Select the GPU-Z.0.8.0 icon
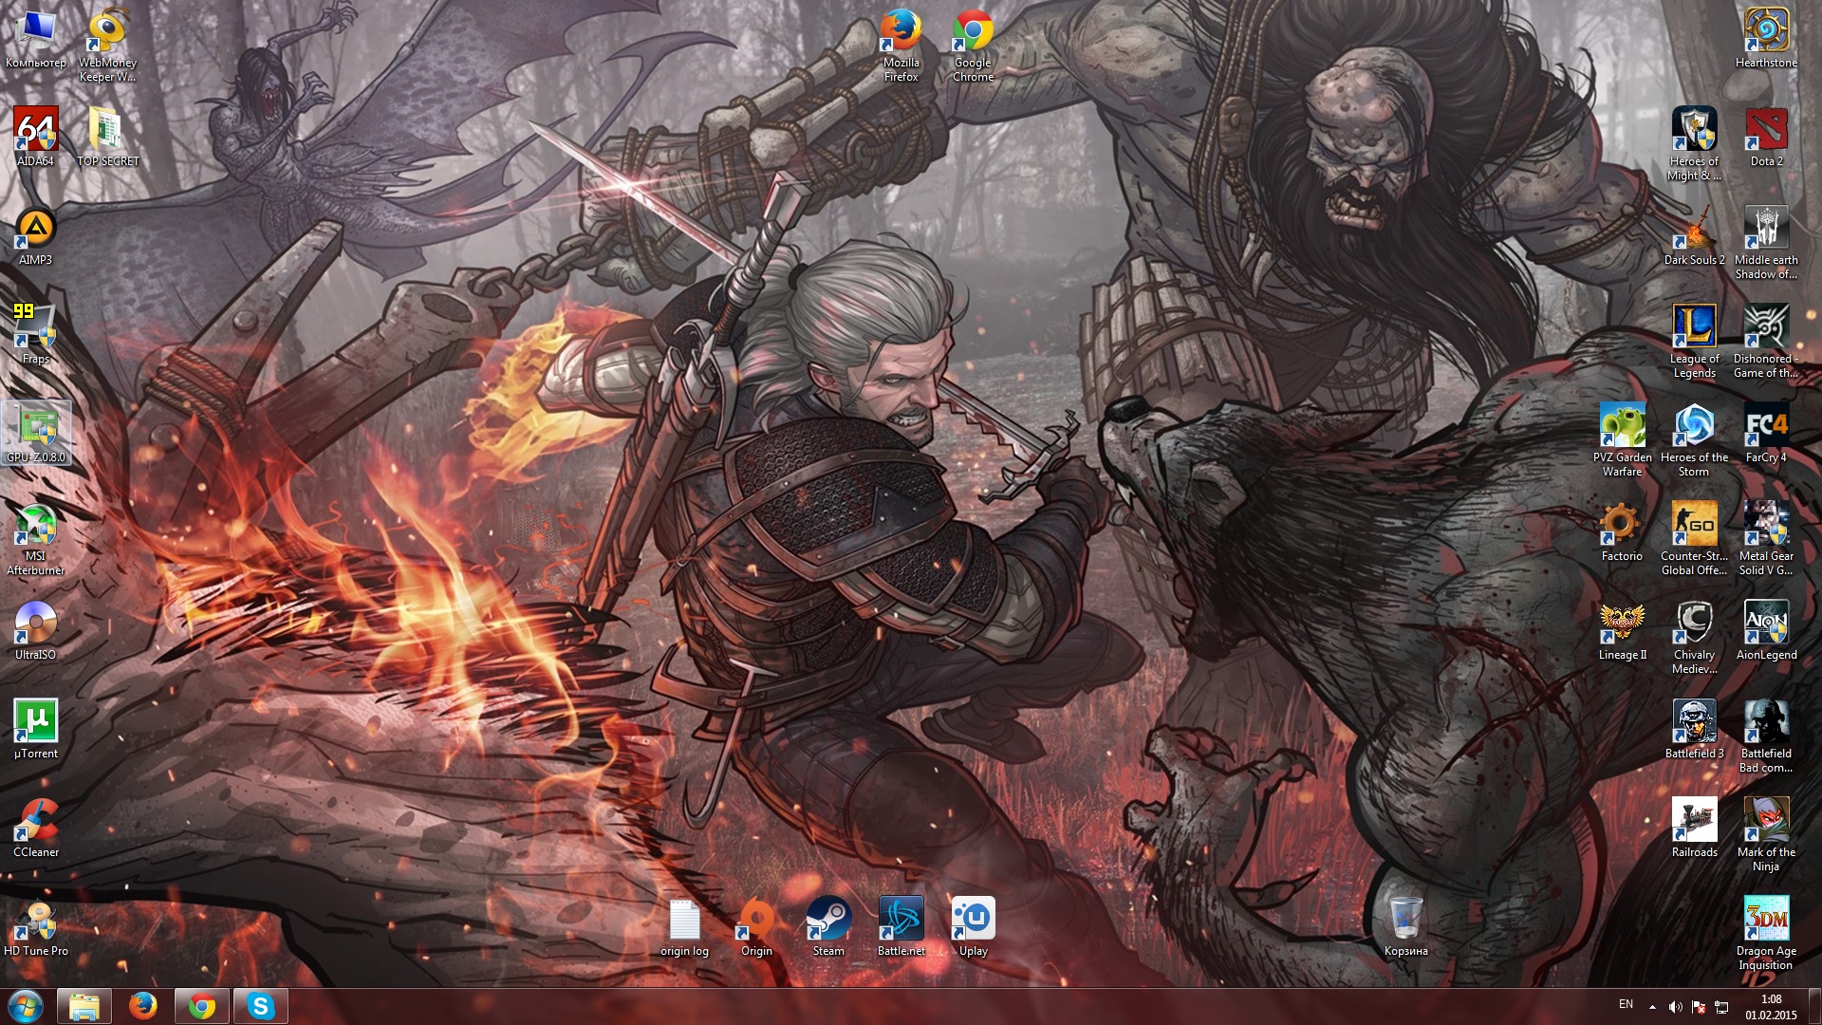 [x=36, y=434]
